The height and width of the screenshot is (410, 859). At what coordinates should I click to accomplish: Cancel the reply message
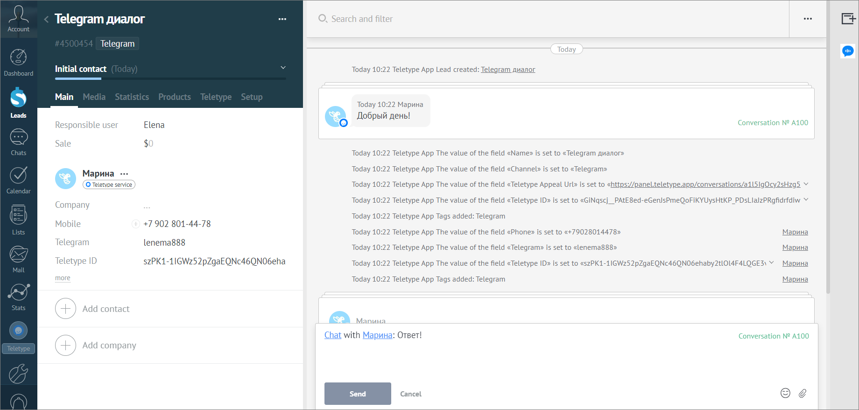point(411,394)
